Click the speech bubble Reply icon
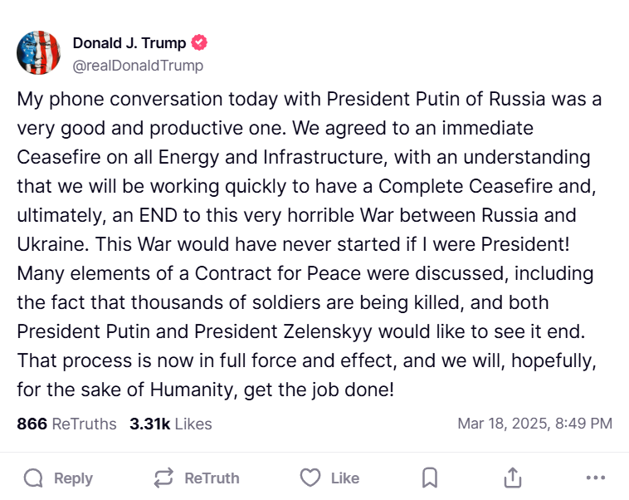The image size is (629, 500). [33, 478]
